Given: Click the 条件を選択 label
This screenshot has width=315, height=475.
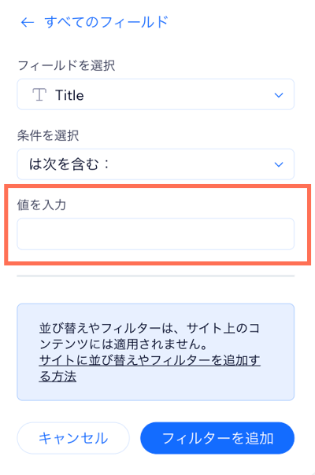Looking at the screenshot, I should click(x=48, y=135).
